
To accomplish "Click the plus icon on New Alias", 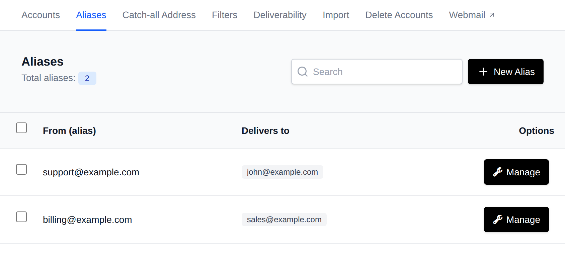I will point(483,72).
